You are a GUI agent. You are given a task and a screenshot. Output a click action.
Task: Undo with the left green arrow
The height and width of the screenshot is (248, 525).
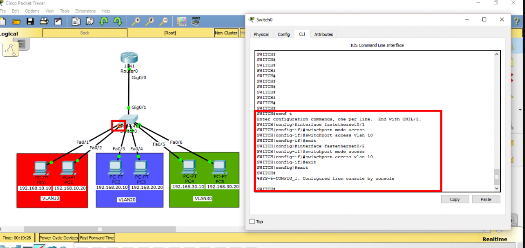tap(104, 22)
